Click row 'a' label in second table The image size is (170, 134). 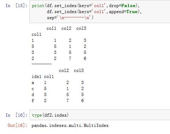point(33,83)
